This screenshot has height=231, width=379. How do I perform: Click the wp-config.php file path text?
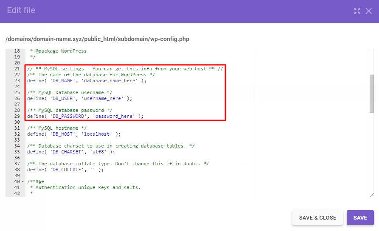tap(98, 39)
